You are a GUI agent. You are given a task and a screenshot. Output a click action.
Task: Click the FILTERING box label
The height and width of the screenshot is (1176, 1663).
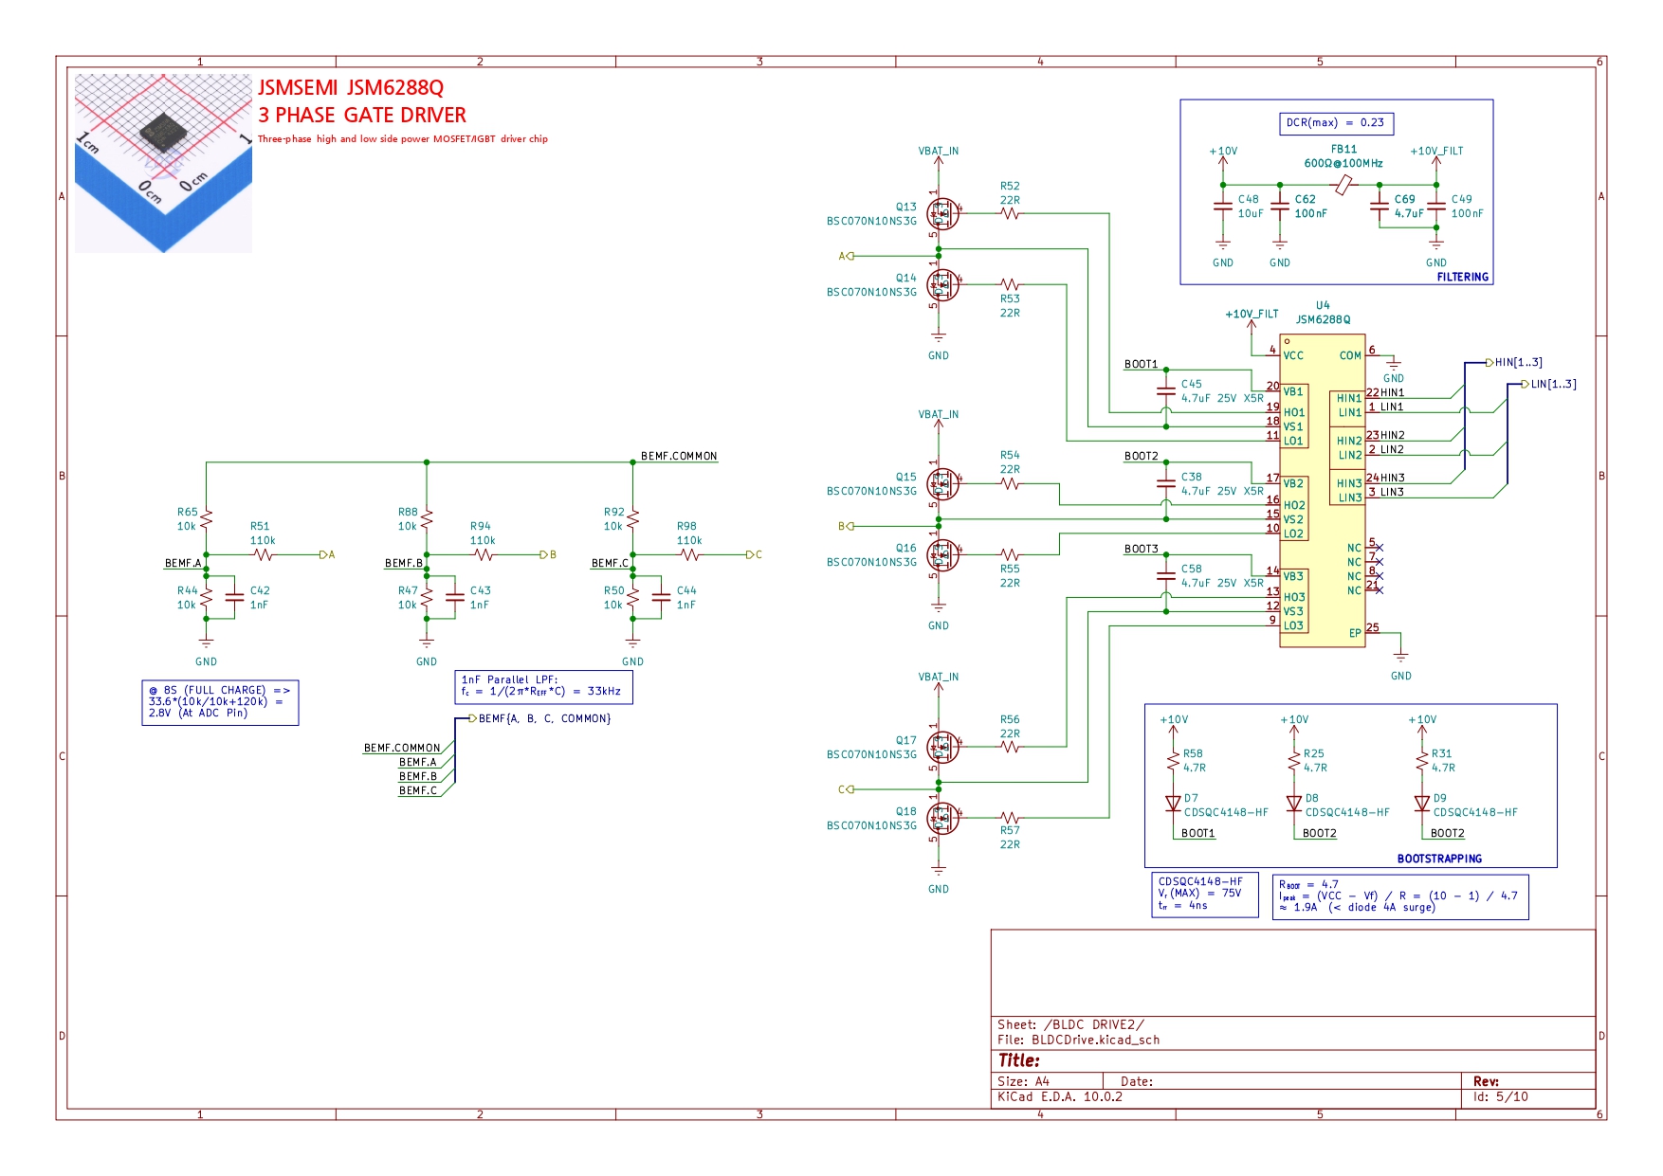(1463, 277)
